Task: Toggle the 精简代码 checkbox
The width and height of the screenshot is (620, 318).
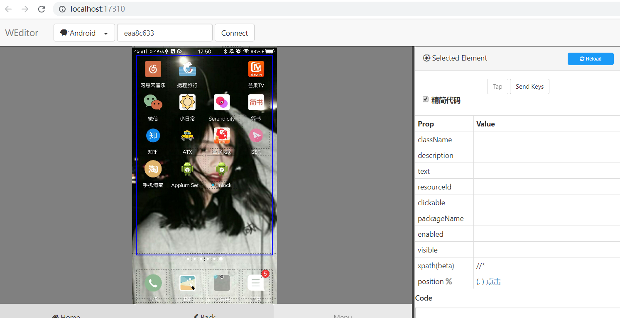Action: [x=426, y=99]
